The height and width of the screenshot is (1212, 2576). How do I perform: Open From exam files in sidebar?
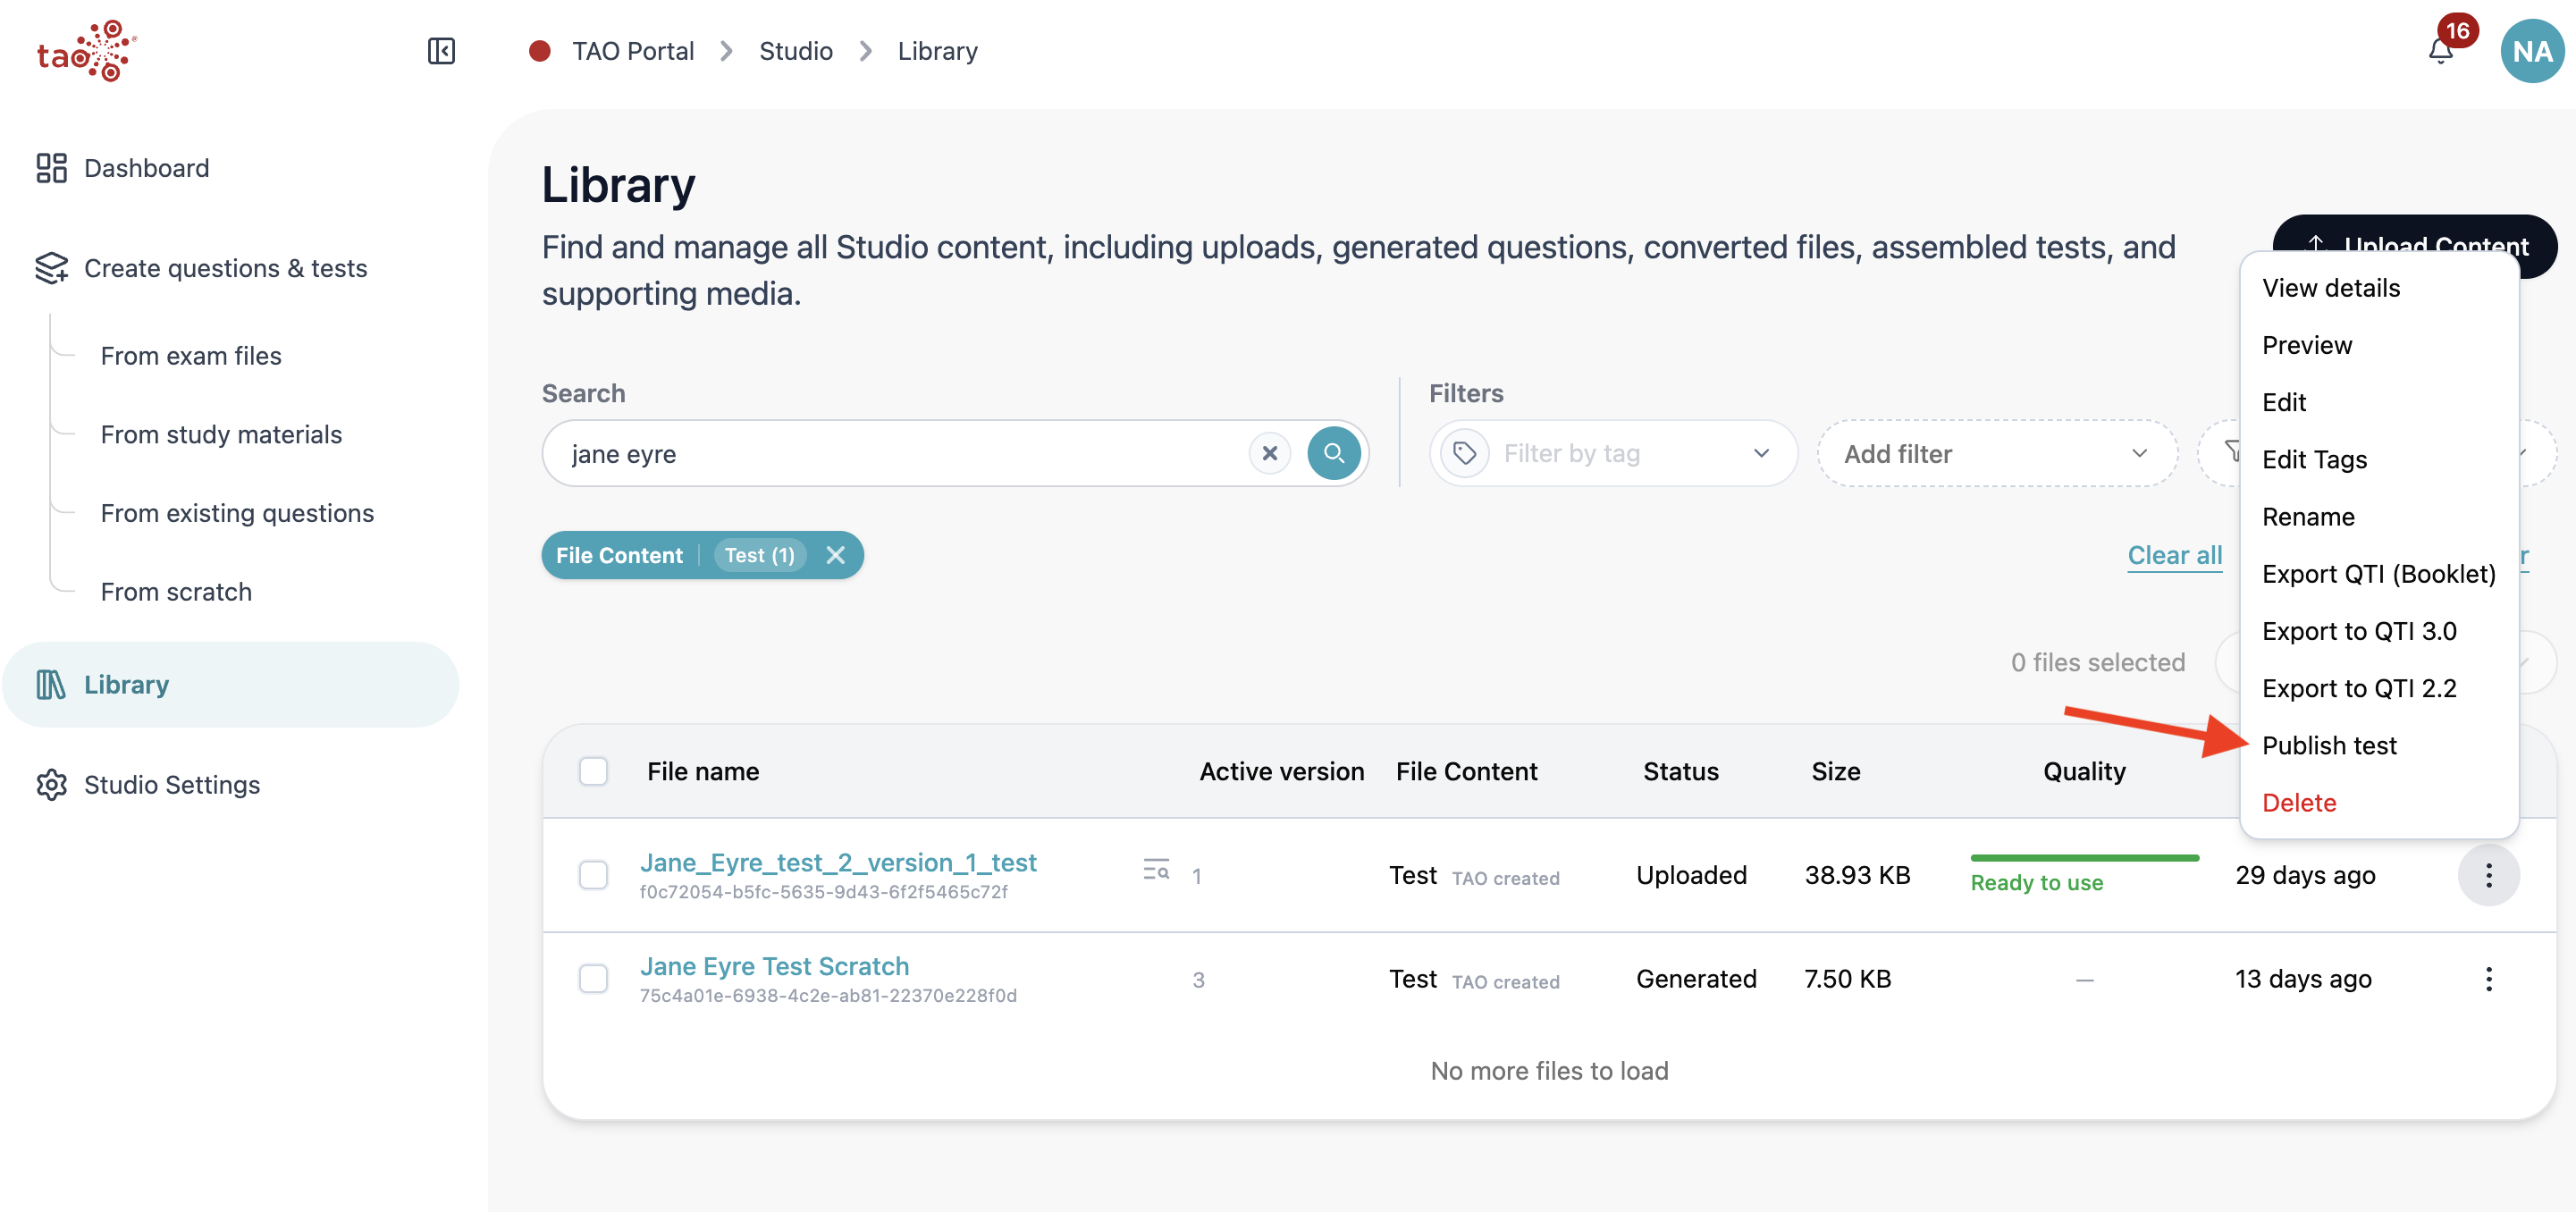tap(191, 356)
